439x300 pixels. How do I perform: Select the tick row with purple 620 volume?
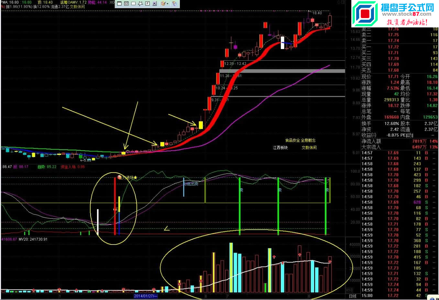coord(400,202)
